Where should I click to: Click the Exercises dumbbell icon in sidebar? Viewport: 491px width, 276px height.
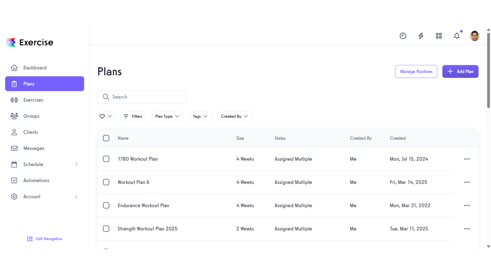(x=14, y=100)
